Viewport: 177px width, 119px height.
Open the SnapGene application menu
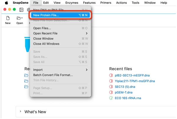click(21, 3)
